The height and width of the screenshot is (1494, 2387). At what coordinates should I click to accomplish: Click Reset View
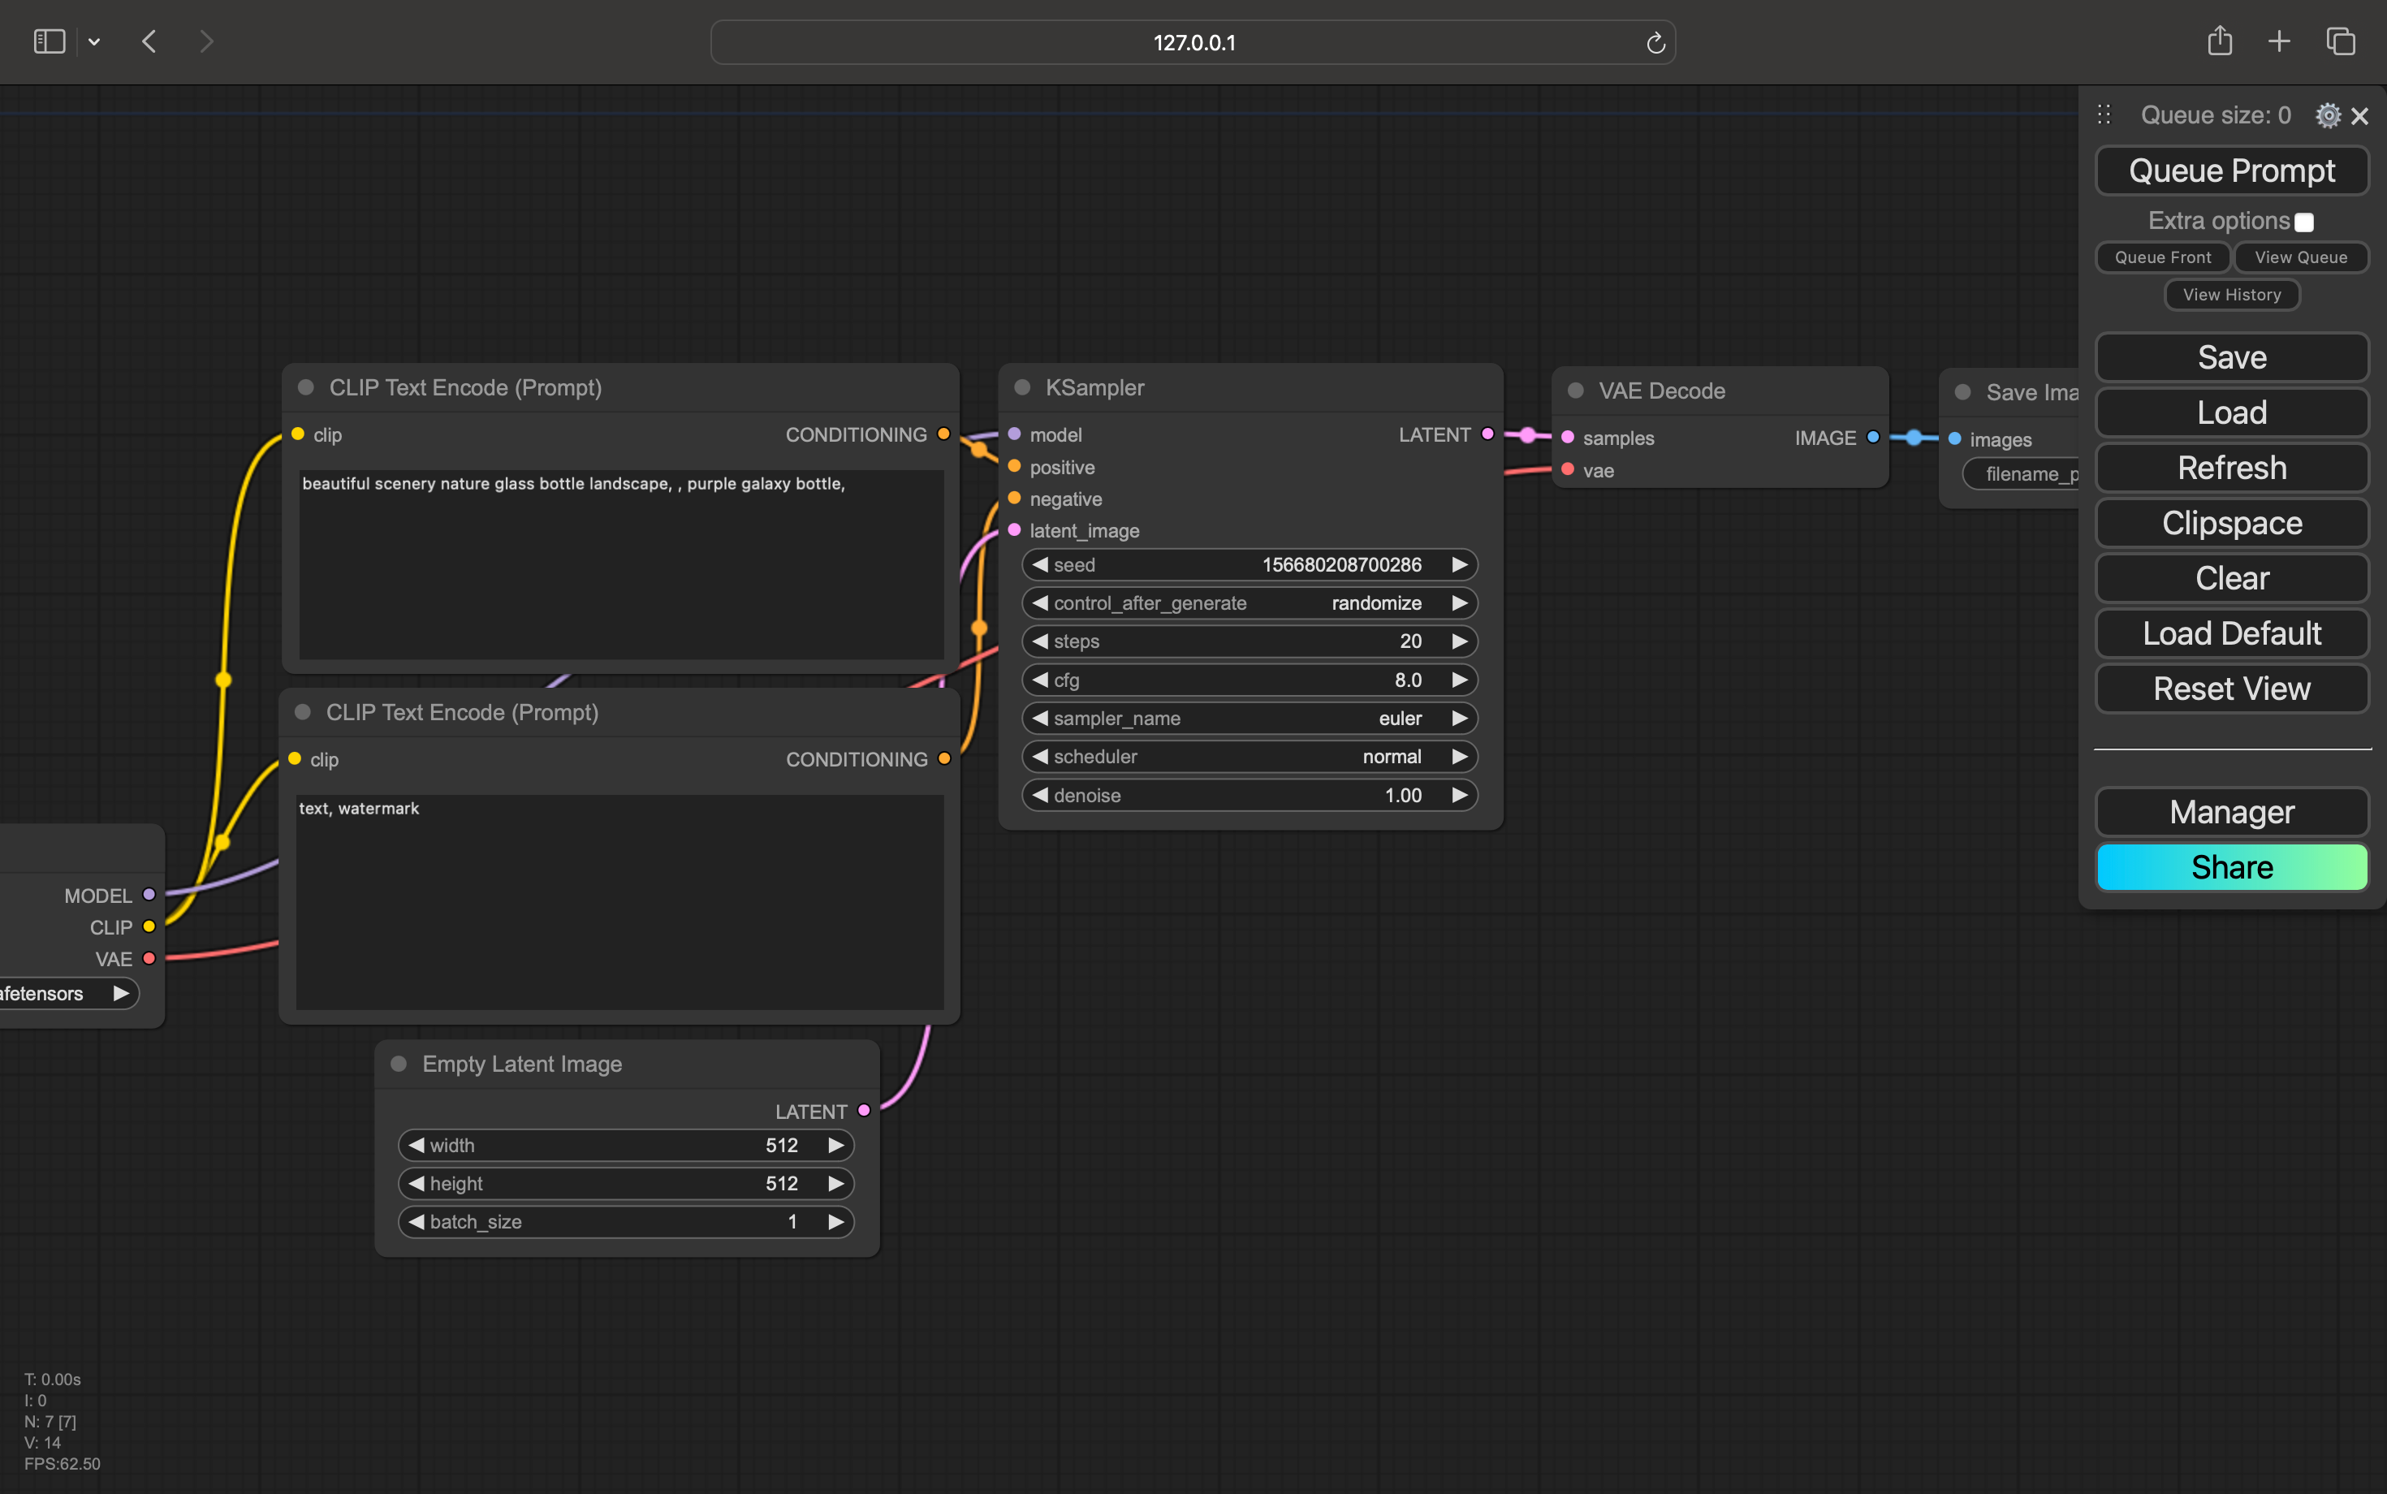coord(2232,689)
